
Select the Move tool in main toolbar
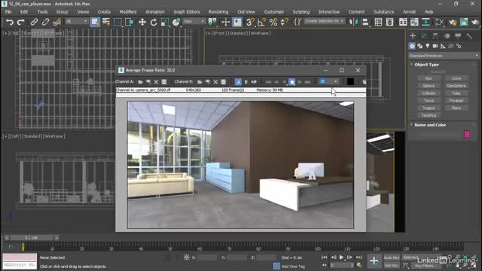[x=142, y=22]
